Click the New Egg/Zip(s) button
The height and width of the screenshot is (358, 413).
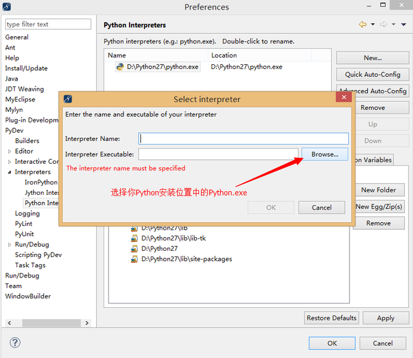point(379,206)
